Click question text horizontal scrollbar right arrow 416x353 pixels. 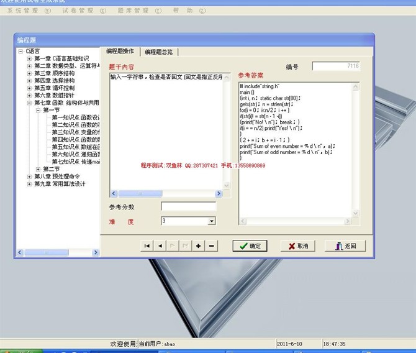(219, 193)
